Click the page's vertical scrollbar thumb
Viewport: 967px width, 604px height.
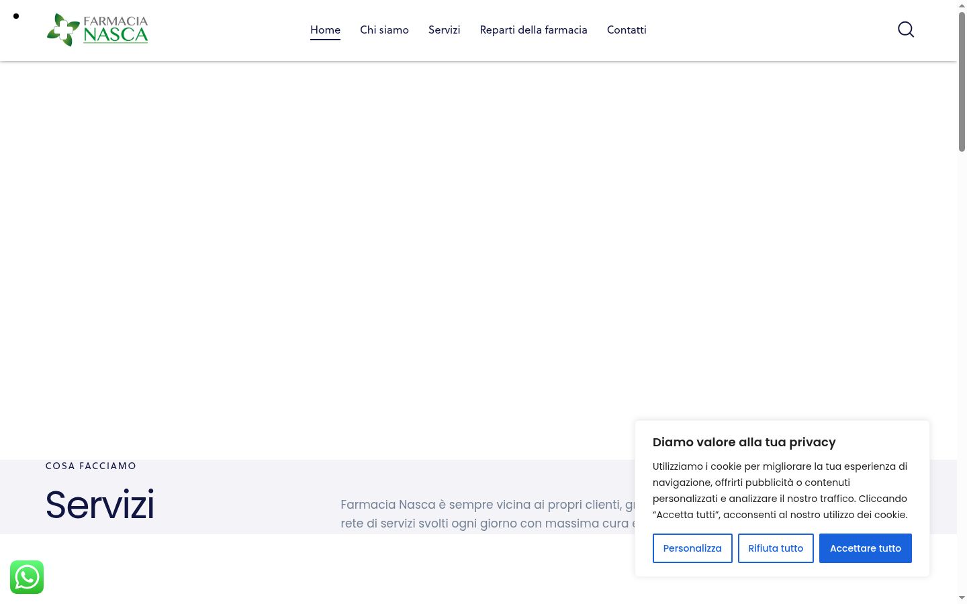[x=962, y=81]
